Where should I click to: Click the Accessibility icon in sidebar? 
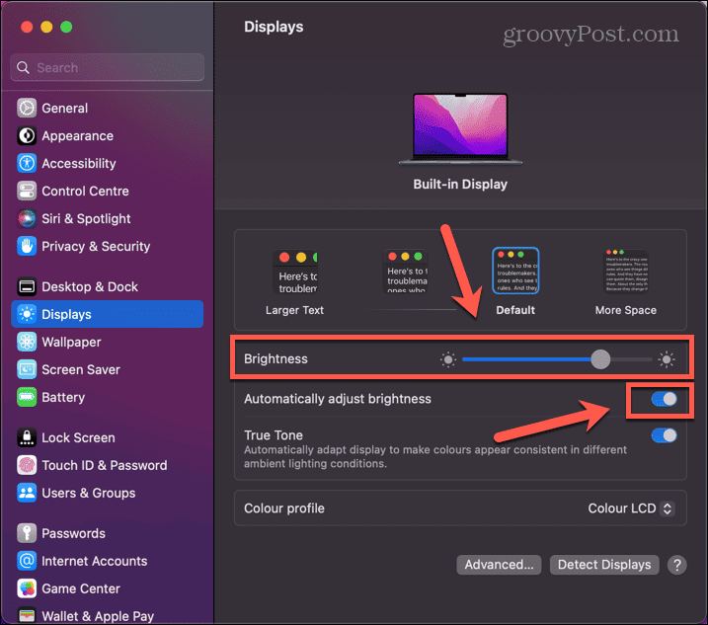[27, 163]
